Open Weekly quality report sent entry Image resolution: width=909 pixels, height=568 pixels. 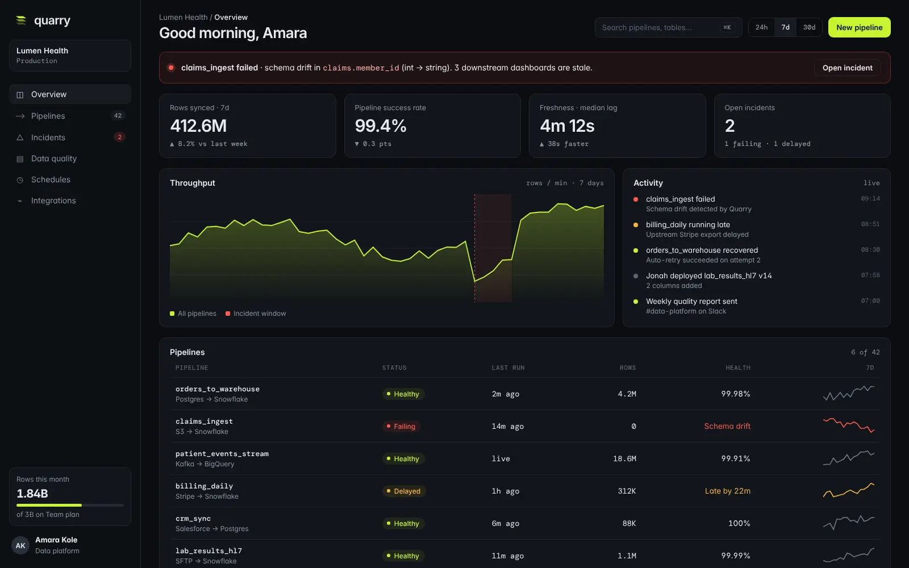(x=756, y=306)
